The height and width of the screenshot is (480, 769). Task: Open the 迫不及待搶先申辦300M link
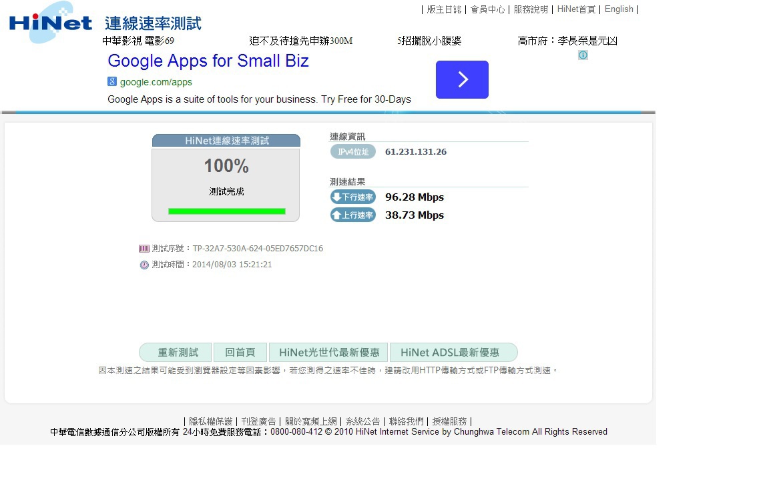point(300,41)
